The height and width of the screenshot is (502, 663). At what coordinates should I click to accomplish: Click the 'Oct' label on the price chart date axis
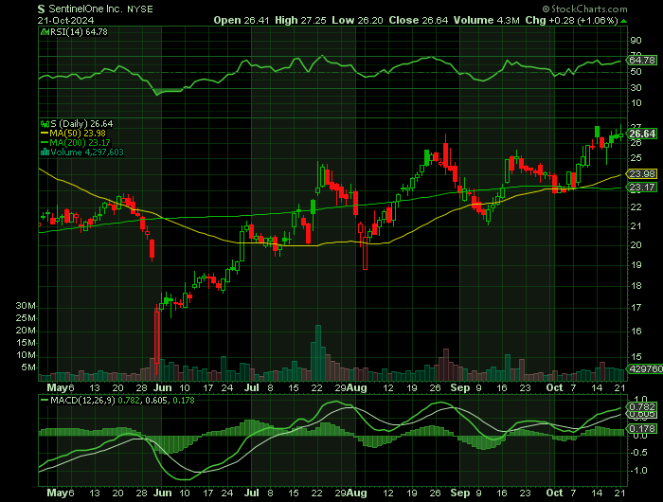click(554, 387)
